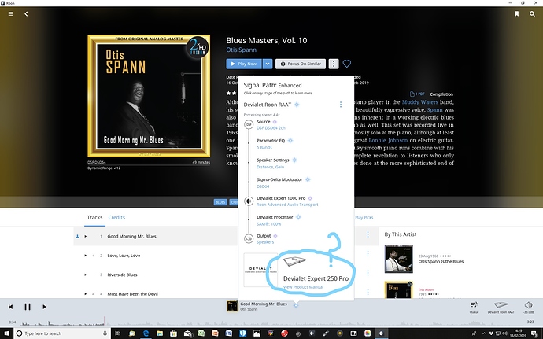Open the Queue
Viewport: 543px width, 339px height.
pos(474,307)
